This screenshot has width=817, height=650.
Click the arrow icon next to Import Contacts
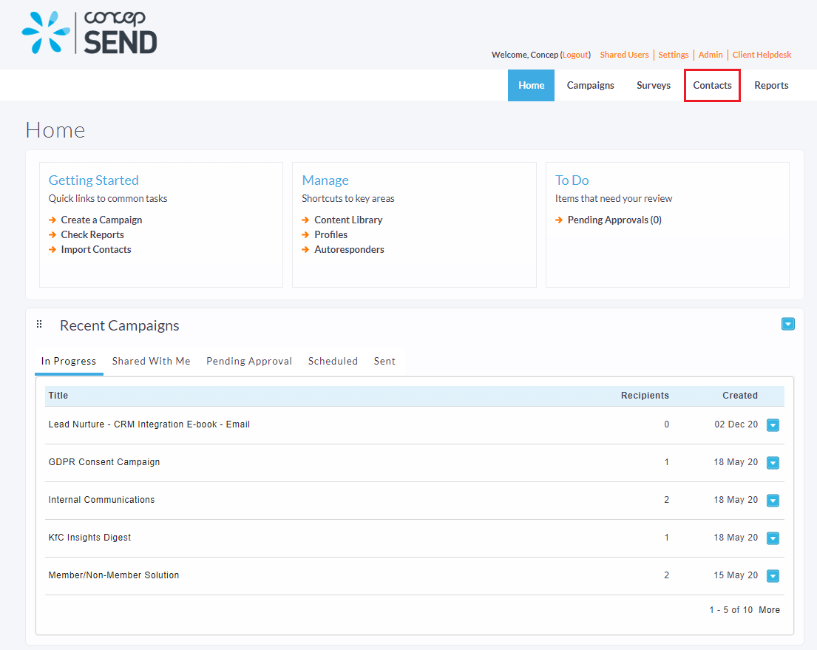point(51,249)
